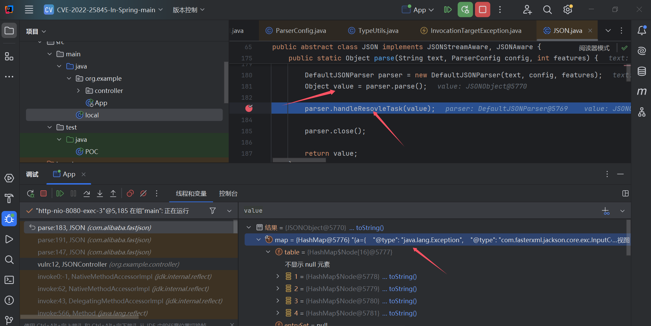Open the Project tool window folder icon

pyautogui.click(x=9, y=31)
